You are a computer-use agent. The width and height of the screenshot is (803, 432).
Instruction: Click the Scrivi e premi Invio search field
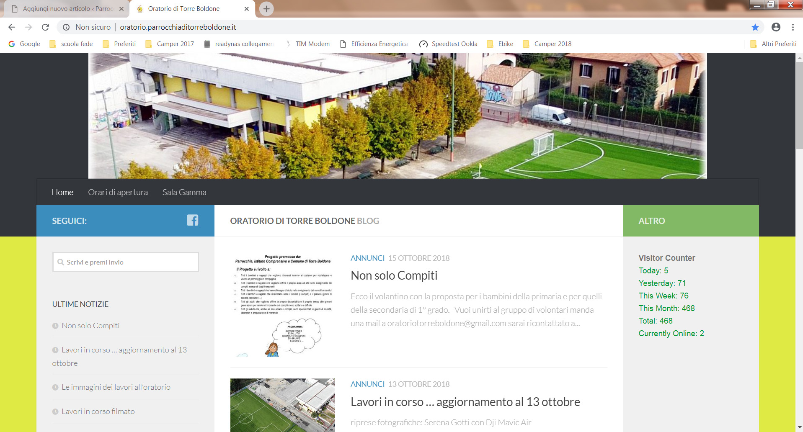click(126, 262)
